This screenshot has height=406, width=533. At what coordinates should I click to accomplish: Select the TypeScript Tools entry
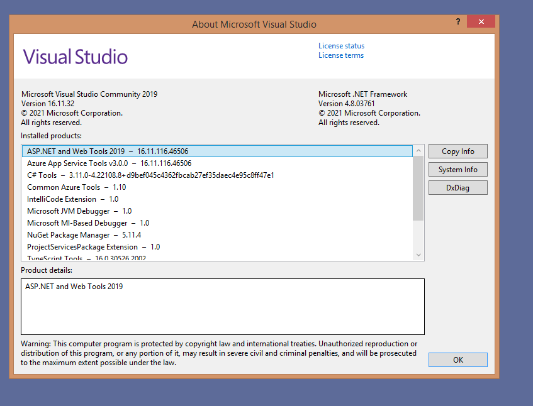(217, 257)
